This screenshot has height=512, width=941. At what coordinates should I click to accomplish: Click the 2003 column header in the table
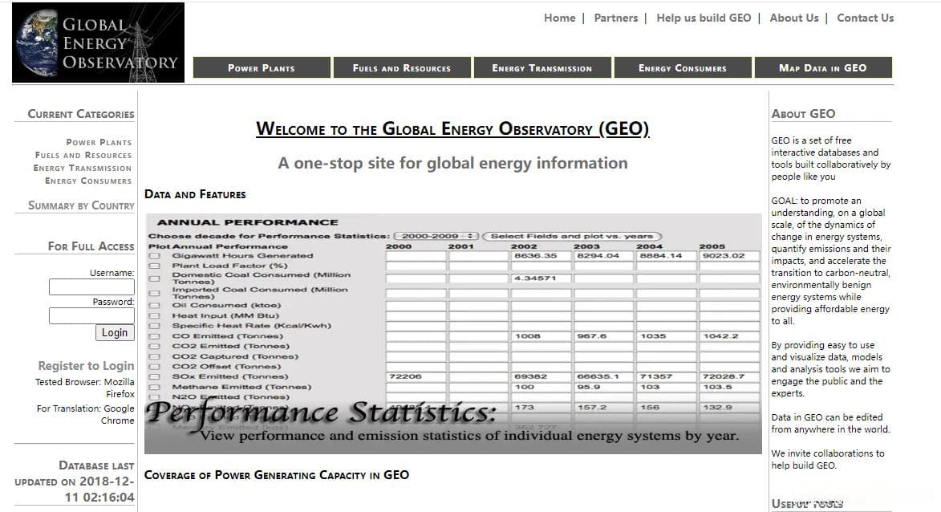(586, 246)
